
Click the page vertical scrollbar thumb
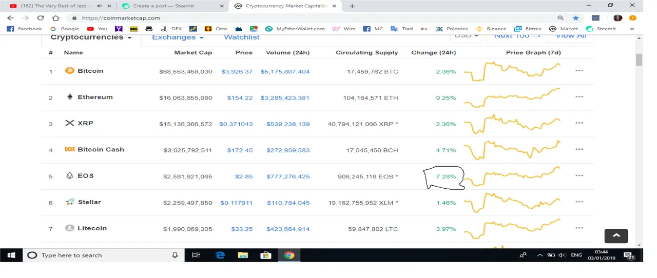(x=639, y=59)
